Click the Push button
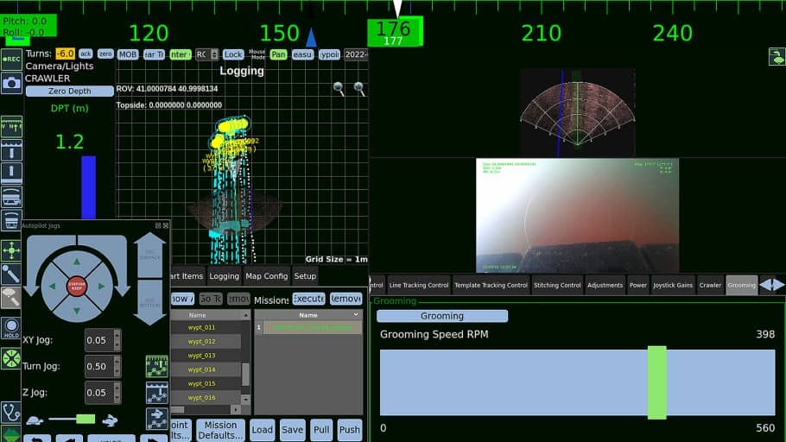The width and height of the screenshot is (786, 442). [350, 429]
